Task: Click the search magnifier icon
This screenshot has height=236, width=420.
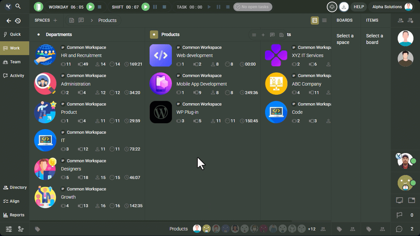Action: (x=18, y=7)
